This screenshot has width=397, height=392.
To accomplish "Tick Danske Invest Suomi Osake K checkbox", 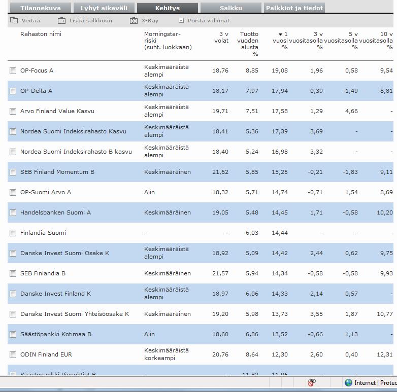I will click(13, 253).
